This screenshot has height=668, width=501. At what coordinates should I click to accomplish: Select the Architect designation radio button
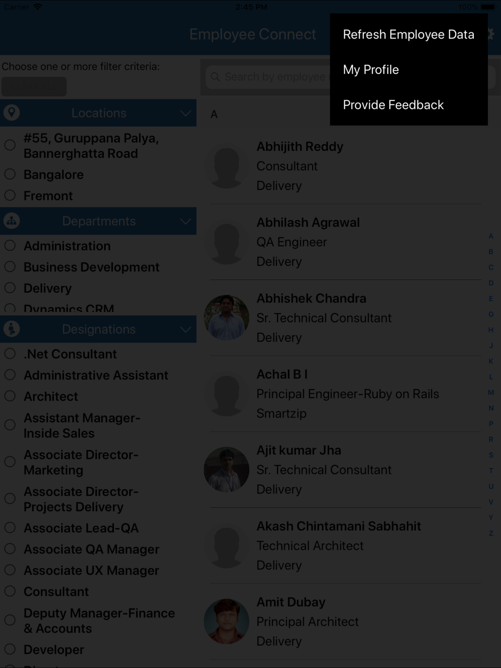coord(10,396)
